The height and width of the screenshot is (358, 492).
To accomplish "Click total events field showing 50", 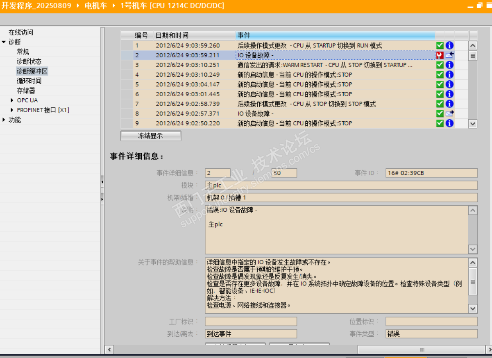I will click(284, 173).
